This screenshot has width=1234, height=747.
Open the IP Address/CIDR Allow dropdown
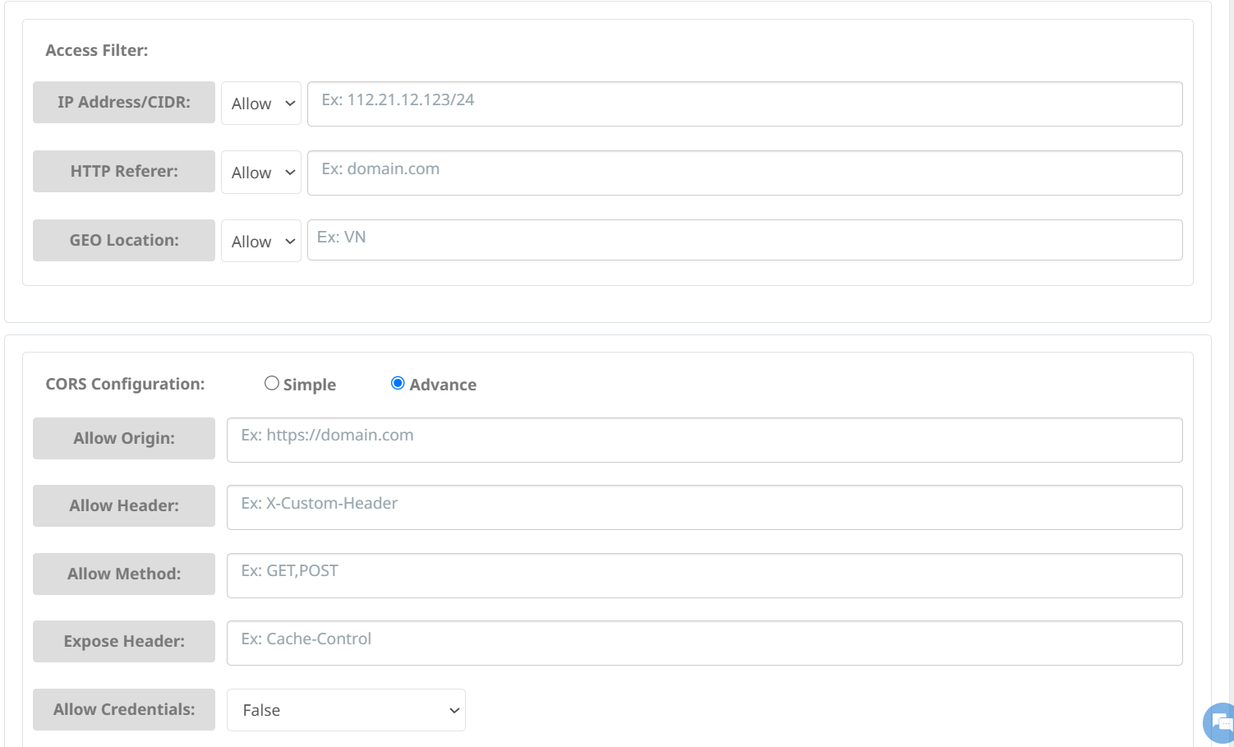tap(261, 104)
